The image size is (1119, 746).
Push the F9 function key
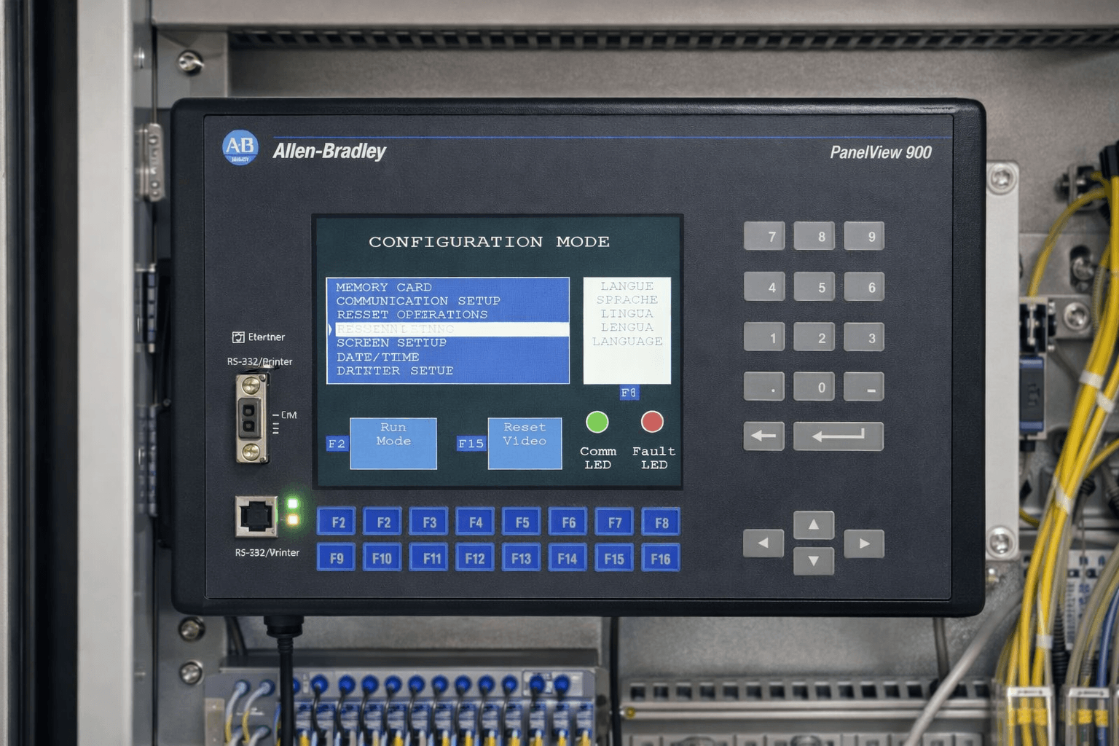337,558
